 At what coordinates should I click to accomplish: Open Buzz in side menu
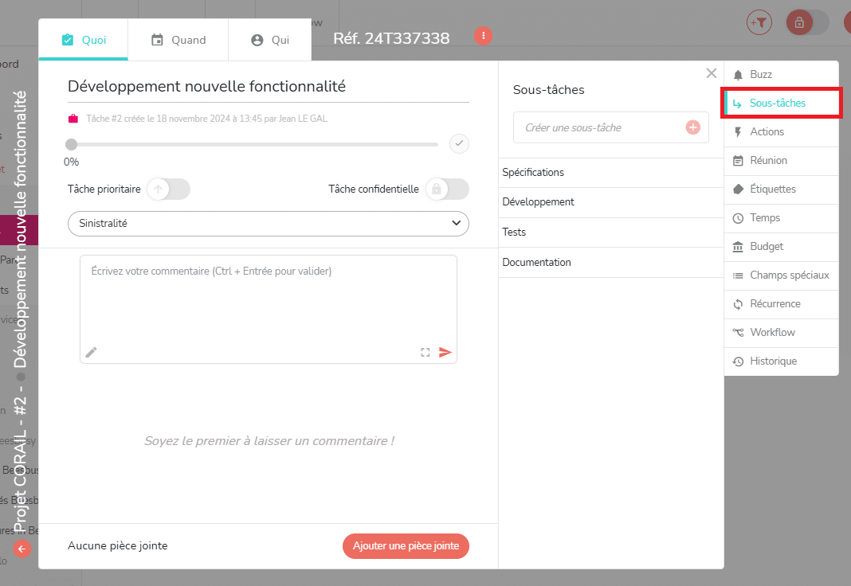point(782,75)
